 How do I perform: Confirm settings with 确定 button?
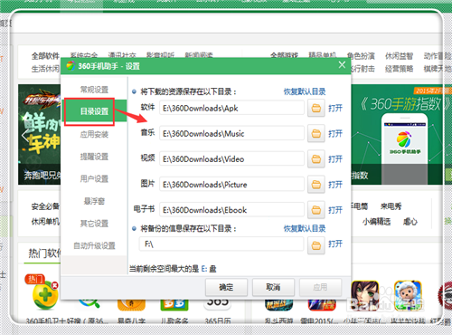point(226,287)
